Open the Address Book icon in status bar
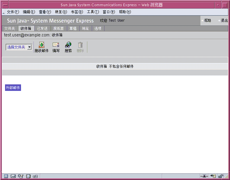This screenshot has height=180, width=230. click(x=28, y=176)
